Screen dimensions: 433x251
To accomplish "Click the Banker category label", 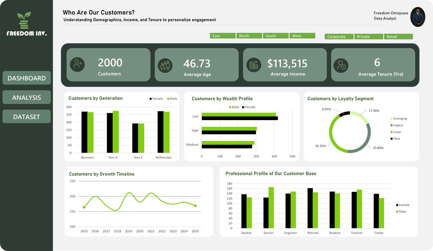I will 246,233.
